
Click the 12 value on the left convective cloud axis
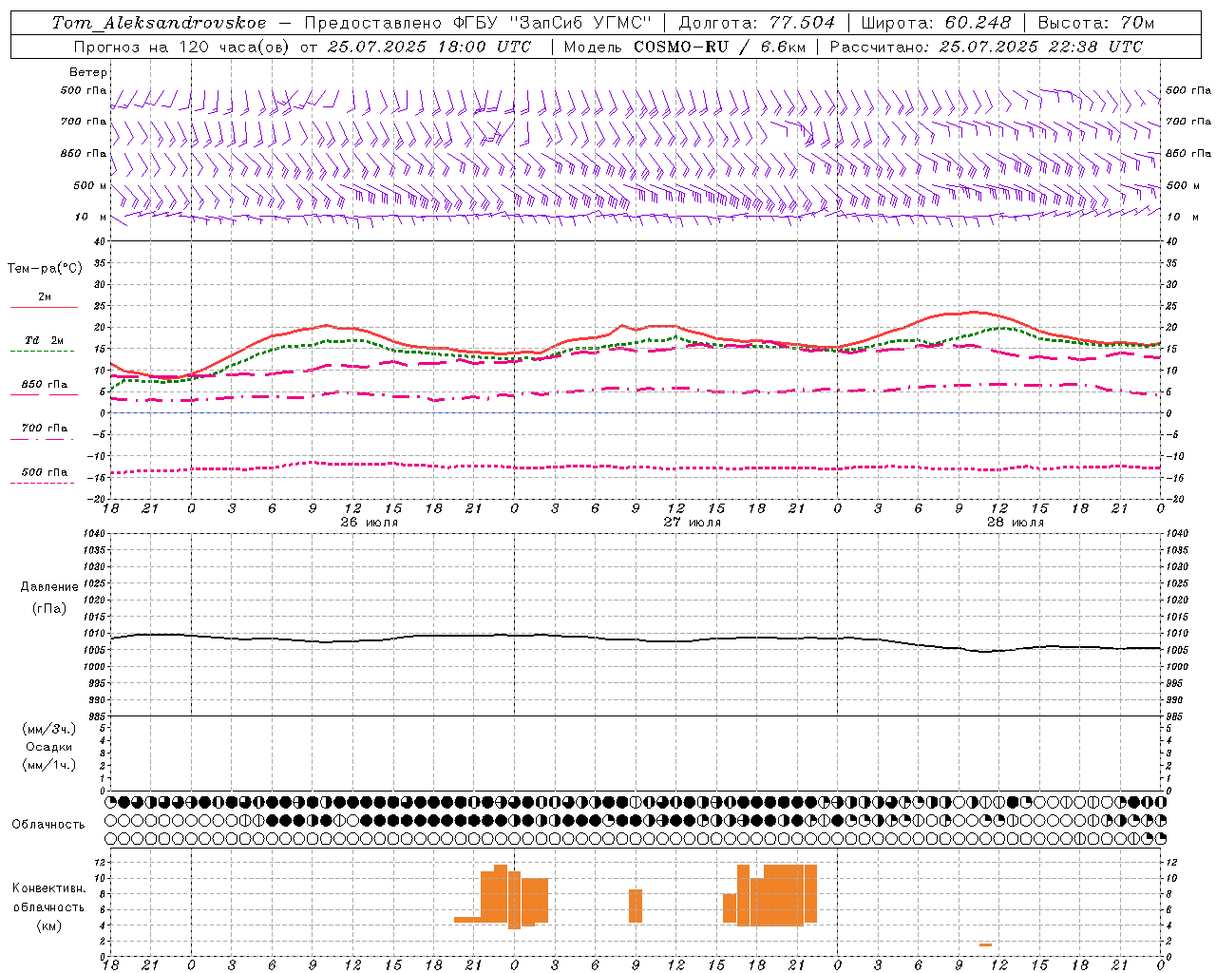point(101,862)
